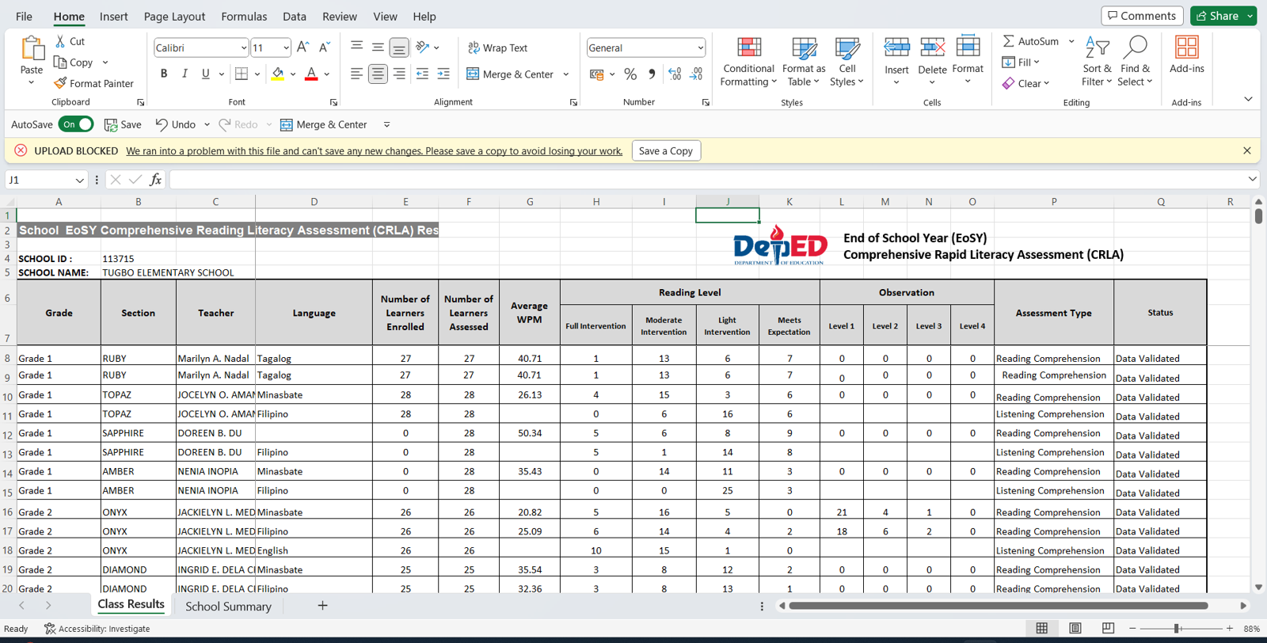Switch to Data tab

tap(295, 16)
